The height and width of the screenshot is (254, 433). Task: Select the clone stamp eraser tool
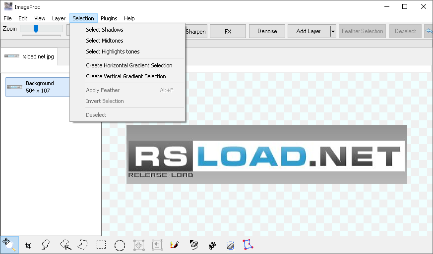[x=194, y=245]
